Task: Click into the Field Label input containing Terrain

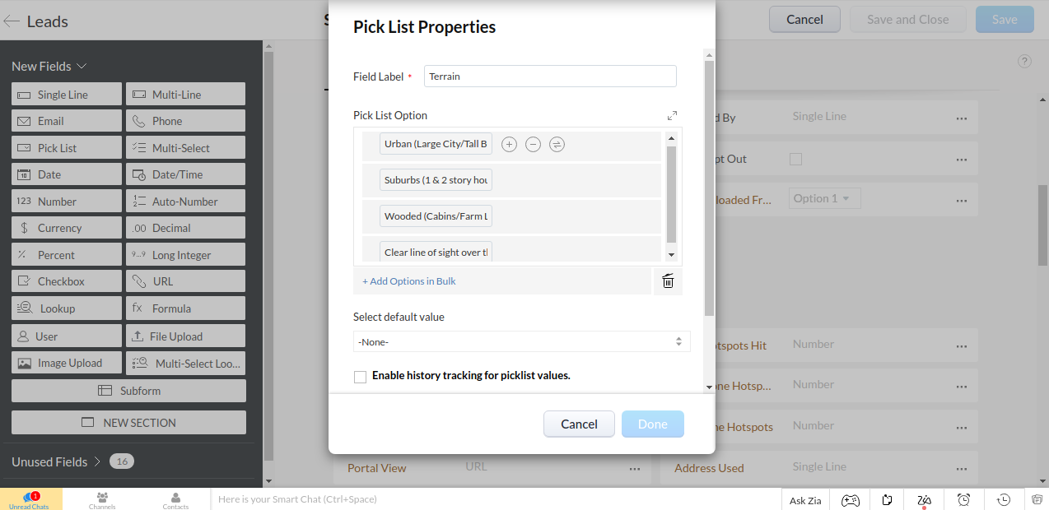Action: (550, 76)
